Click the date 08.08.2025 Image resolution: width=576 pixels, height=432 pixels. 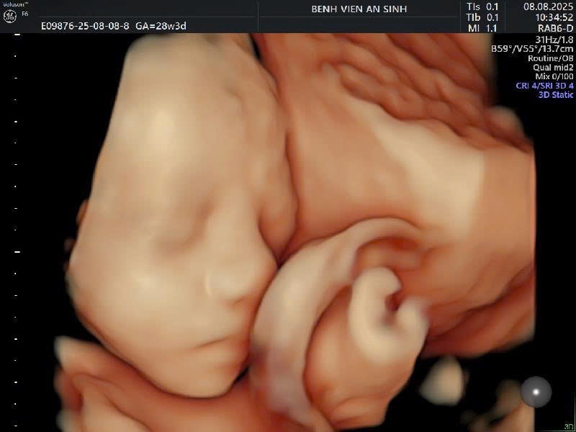coord(549,6)
